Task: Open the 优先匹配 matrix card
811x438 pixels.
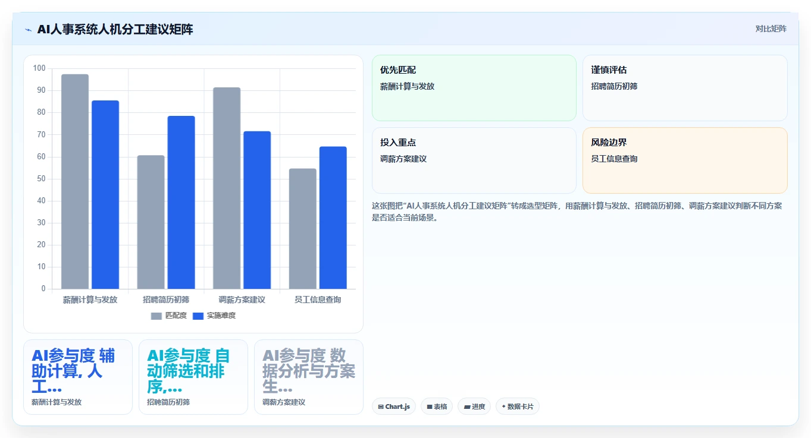Action: [474, 88]
